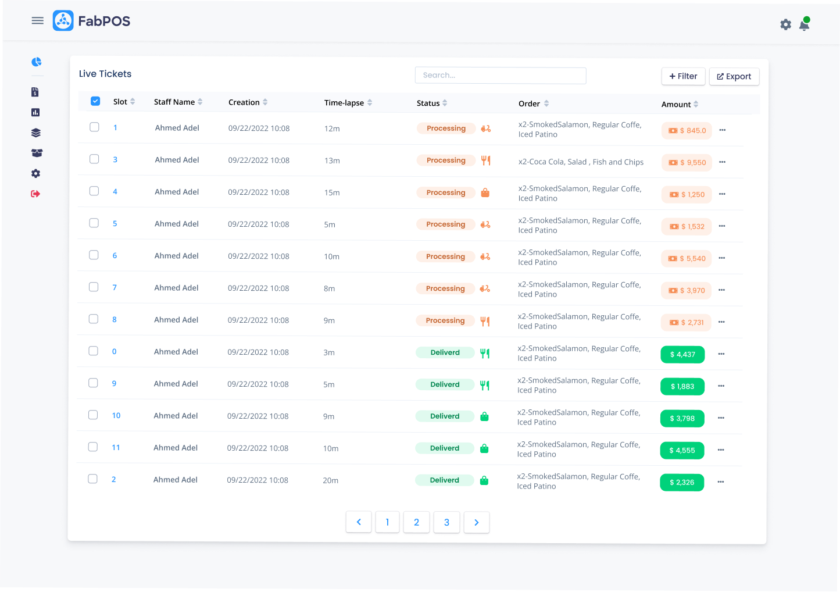Click green utensils icon in slot 0 row
Screen dimensions: 840x592
click(485, 353)
